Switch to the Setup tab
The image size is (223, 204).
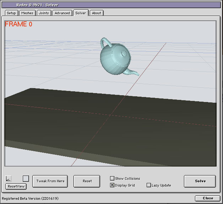11,13
